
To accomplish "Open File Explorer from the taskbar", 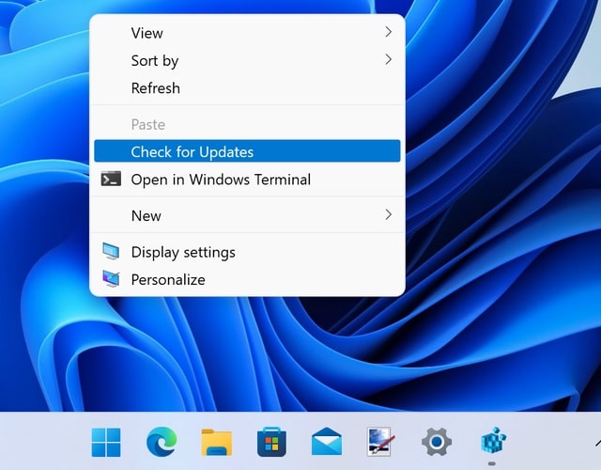I will coord(217,441).
